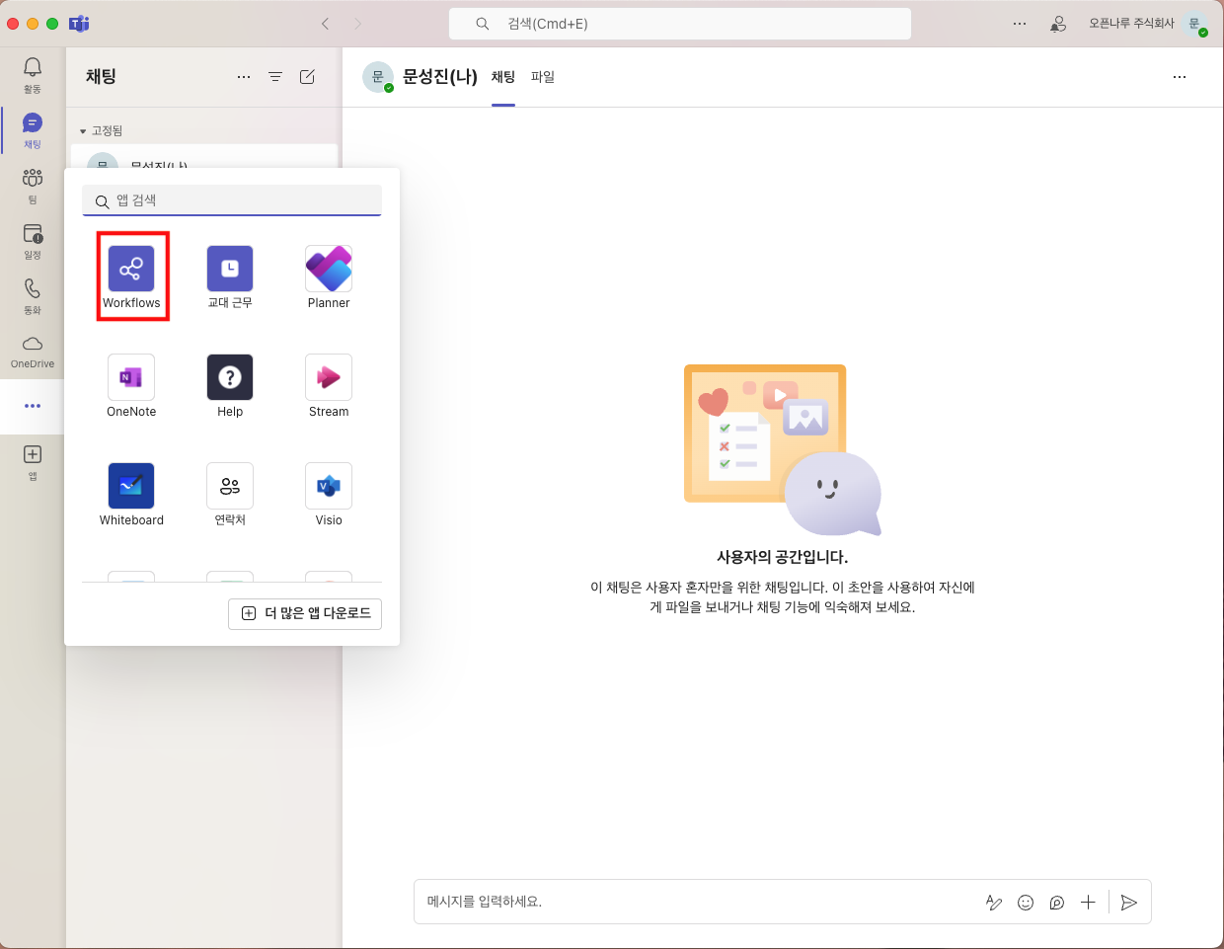Switch to the 파일 tab
Screen dimensions: 1224x949
(x=543, y=77)
